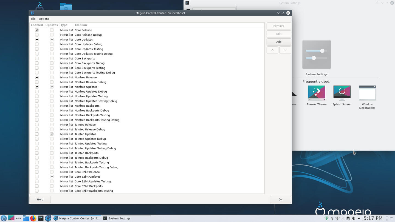Click the round Mageia Control Center launcher icon
The height and width of the screenshot is (222, 395).
48,218
